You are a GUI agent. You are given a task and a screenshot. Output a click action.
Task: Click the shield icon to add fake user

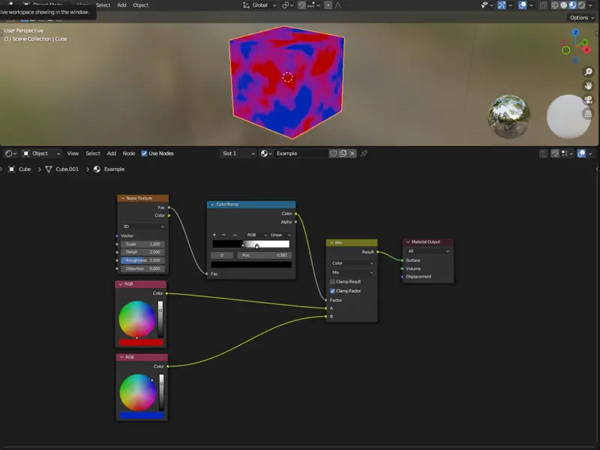[x=334, y=154]
